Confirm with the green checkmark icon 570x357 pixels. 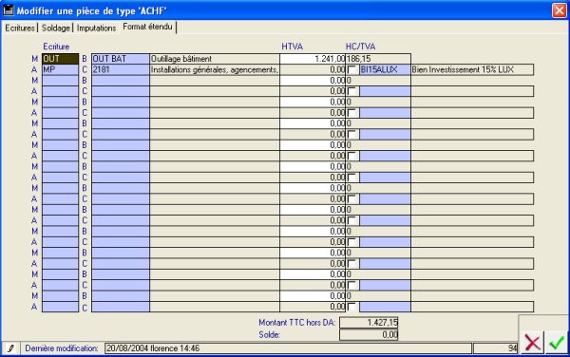coord(556,343)
